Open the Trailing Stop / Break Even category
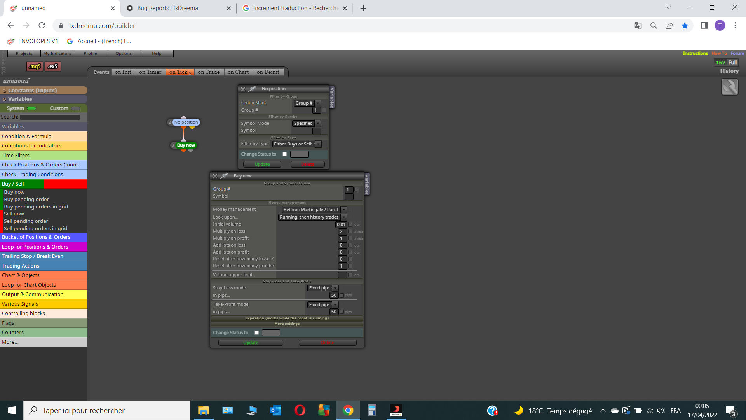This screenshot has width=746, height=420. pos(44,256)
